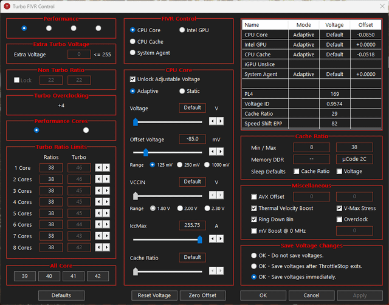Toggle Ring Down Bin checkbox

[254, 220]
